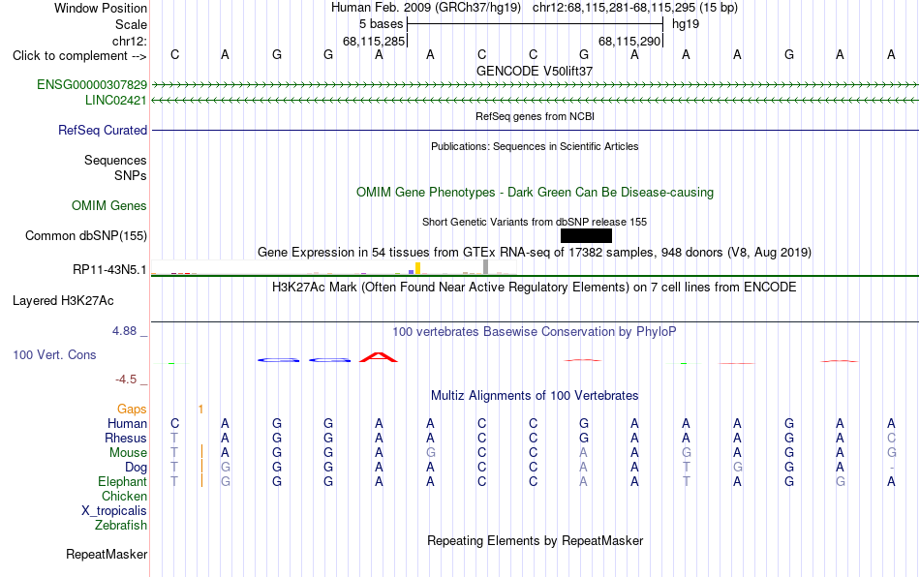Click the Scale track label
920x577 pixels.
point(131,24)
